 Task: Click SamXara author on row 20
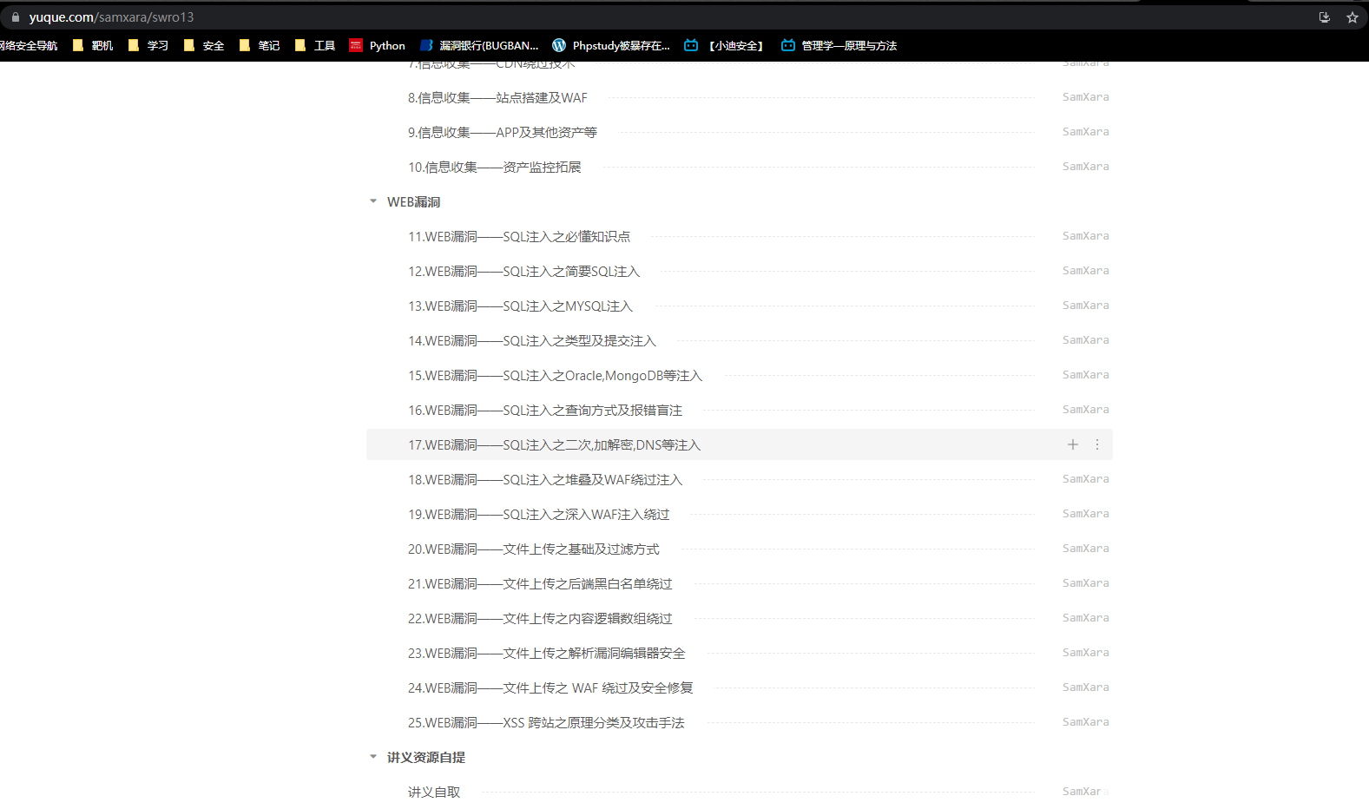click(x=1086, y=549)
